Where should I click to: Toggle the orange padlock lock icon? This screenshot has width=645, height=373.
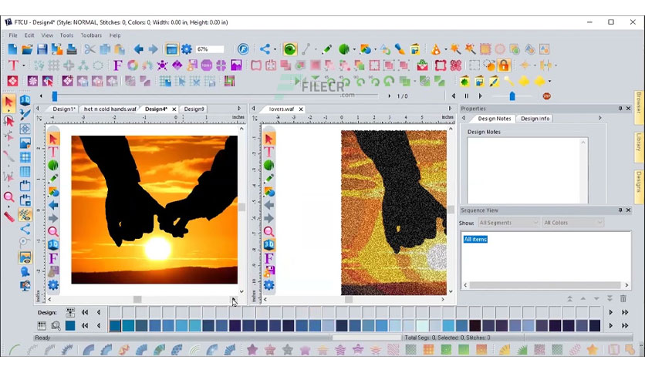point(504,65)
